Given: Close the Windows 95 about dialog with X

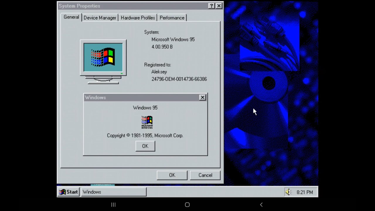Looking at the screenshot, I should [202, 97].
